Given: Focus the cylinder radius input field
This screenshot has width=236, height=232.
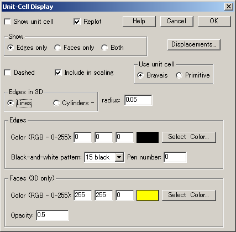Looking at the screenshot, I should 138,100.
